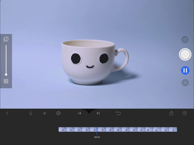Click the blue playhead marker on timeline

click(97, 131)
